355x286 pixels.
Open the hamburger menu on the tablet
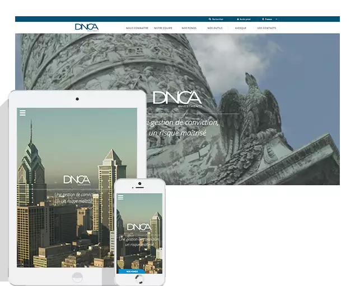click(22, 113)
